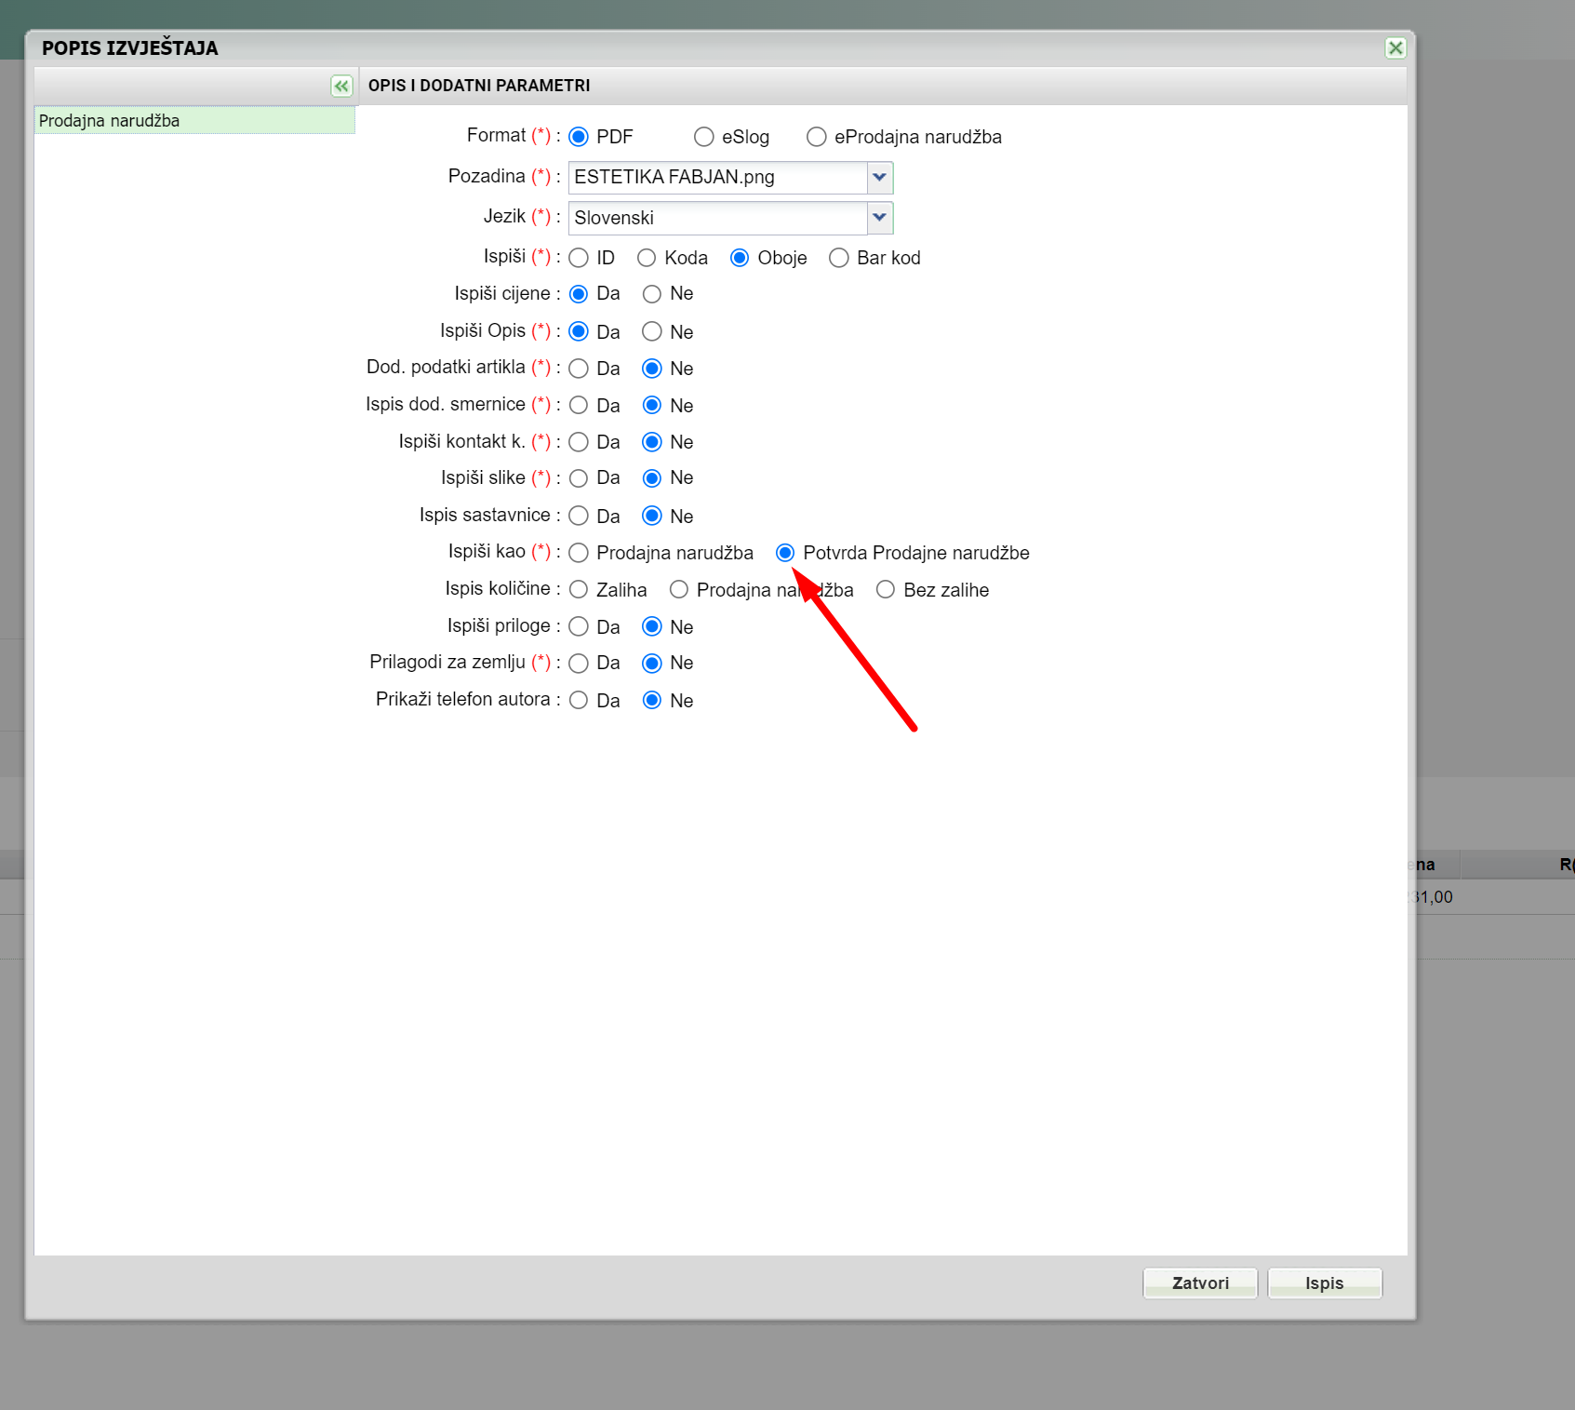The height and width of the screenshot is (1410, 1575).
Task: Open the Jezik dropdown arrow
Action: (x=880, y=218)
